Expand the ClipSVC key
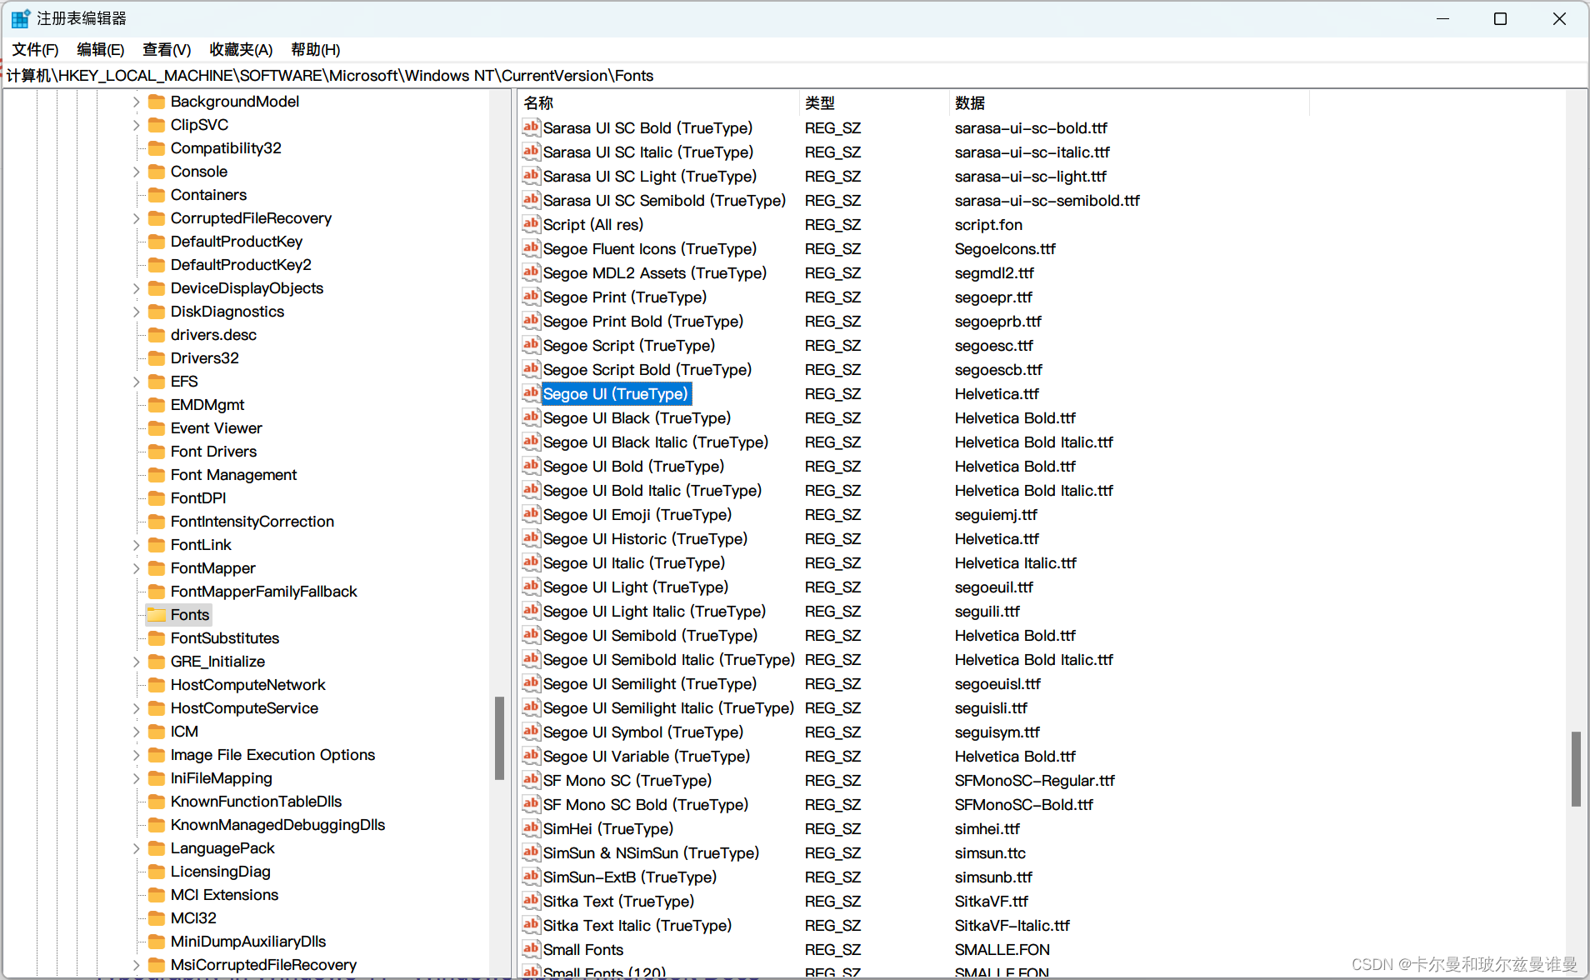 point(136,125)
